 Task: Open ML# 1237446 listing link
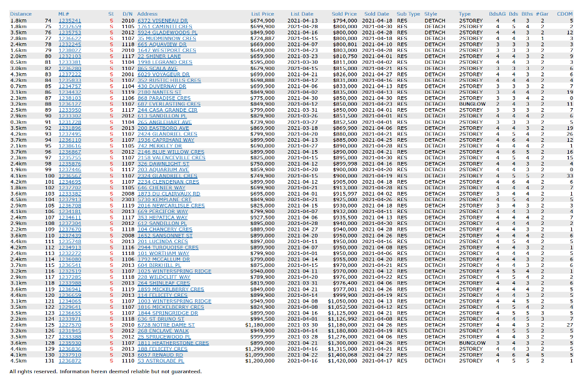pos(69,169)
